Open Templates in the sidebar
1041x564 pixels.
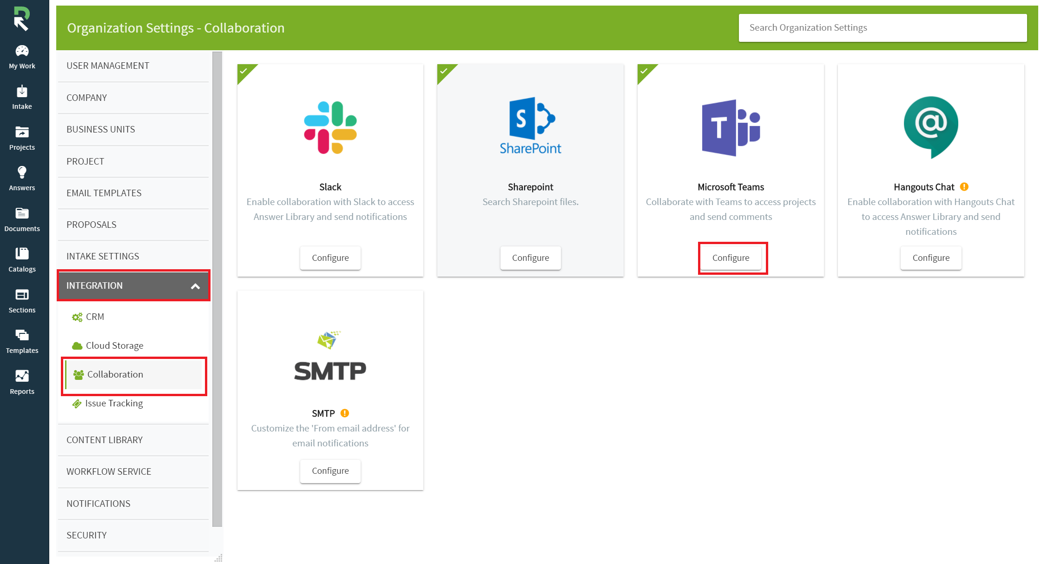[22, 341]
